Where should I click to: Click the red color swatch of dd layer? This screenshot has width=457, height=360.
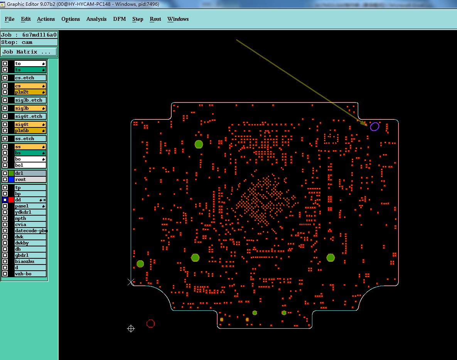click(11, 200)
